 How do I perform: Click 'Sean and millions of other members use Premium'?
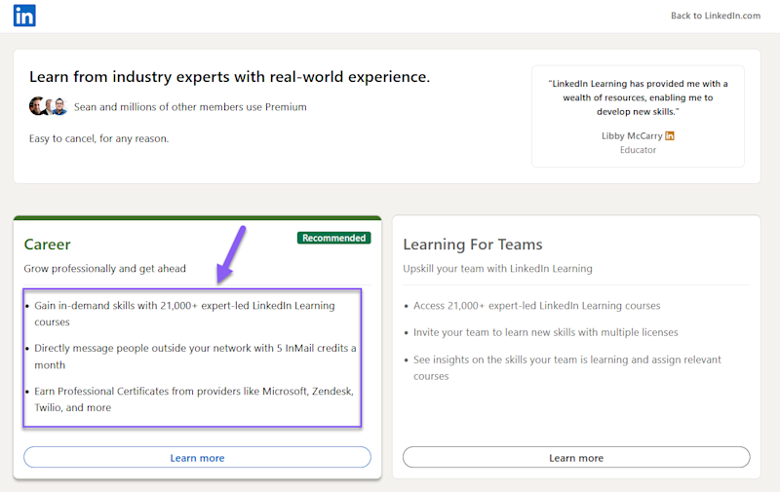coord(190,107)
